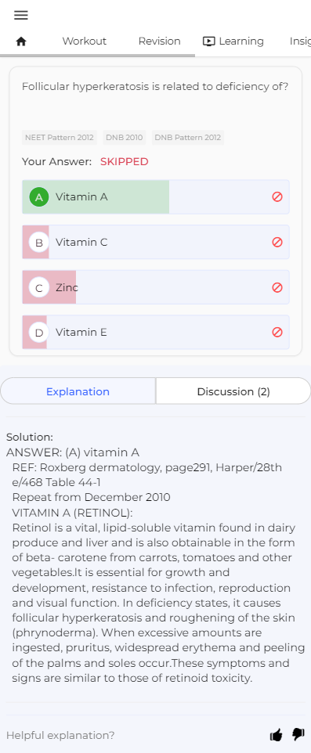Open the hamburger menu
Screen dimensions: 311x753
click(x=20, y=16)
